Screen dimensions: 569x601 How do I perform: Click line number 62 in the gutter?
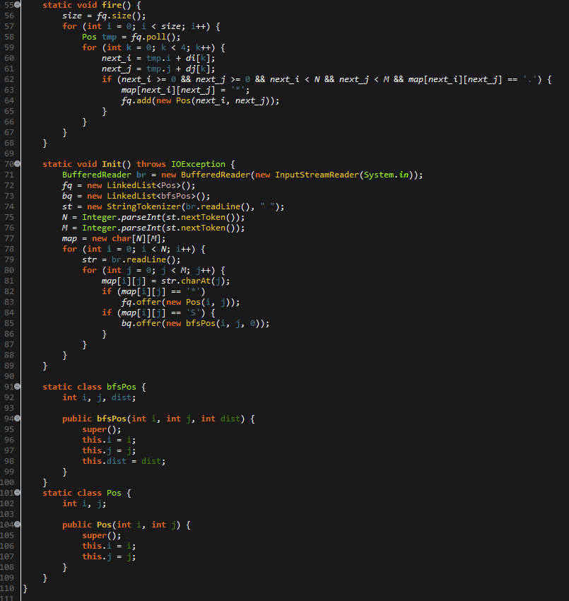tap(9, 79)
